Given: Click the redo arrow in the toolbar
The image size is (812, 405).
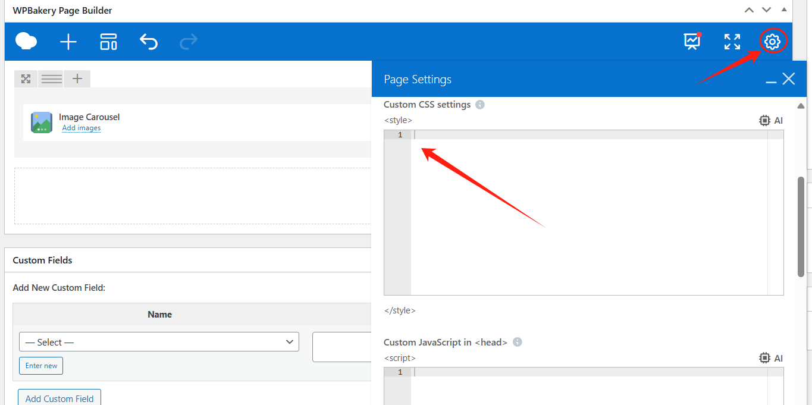Looking at the screenshot, I should coord(188,42).
